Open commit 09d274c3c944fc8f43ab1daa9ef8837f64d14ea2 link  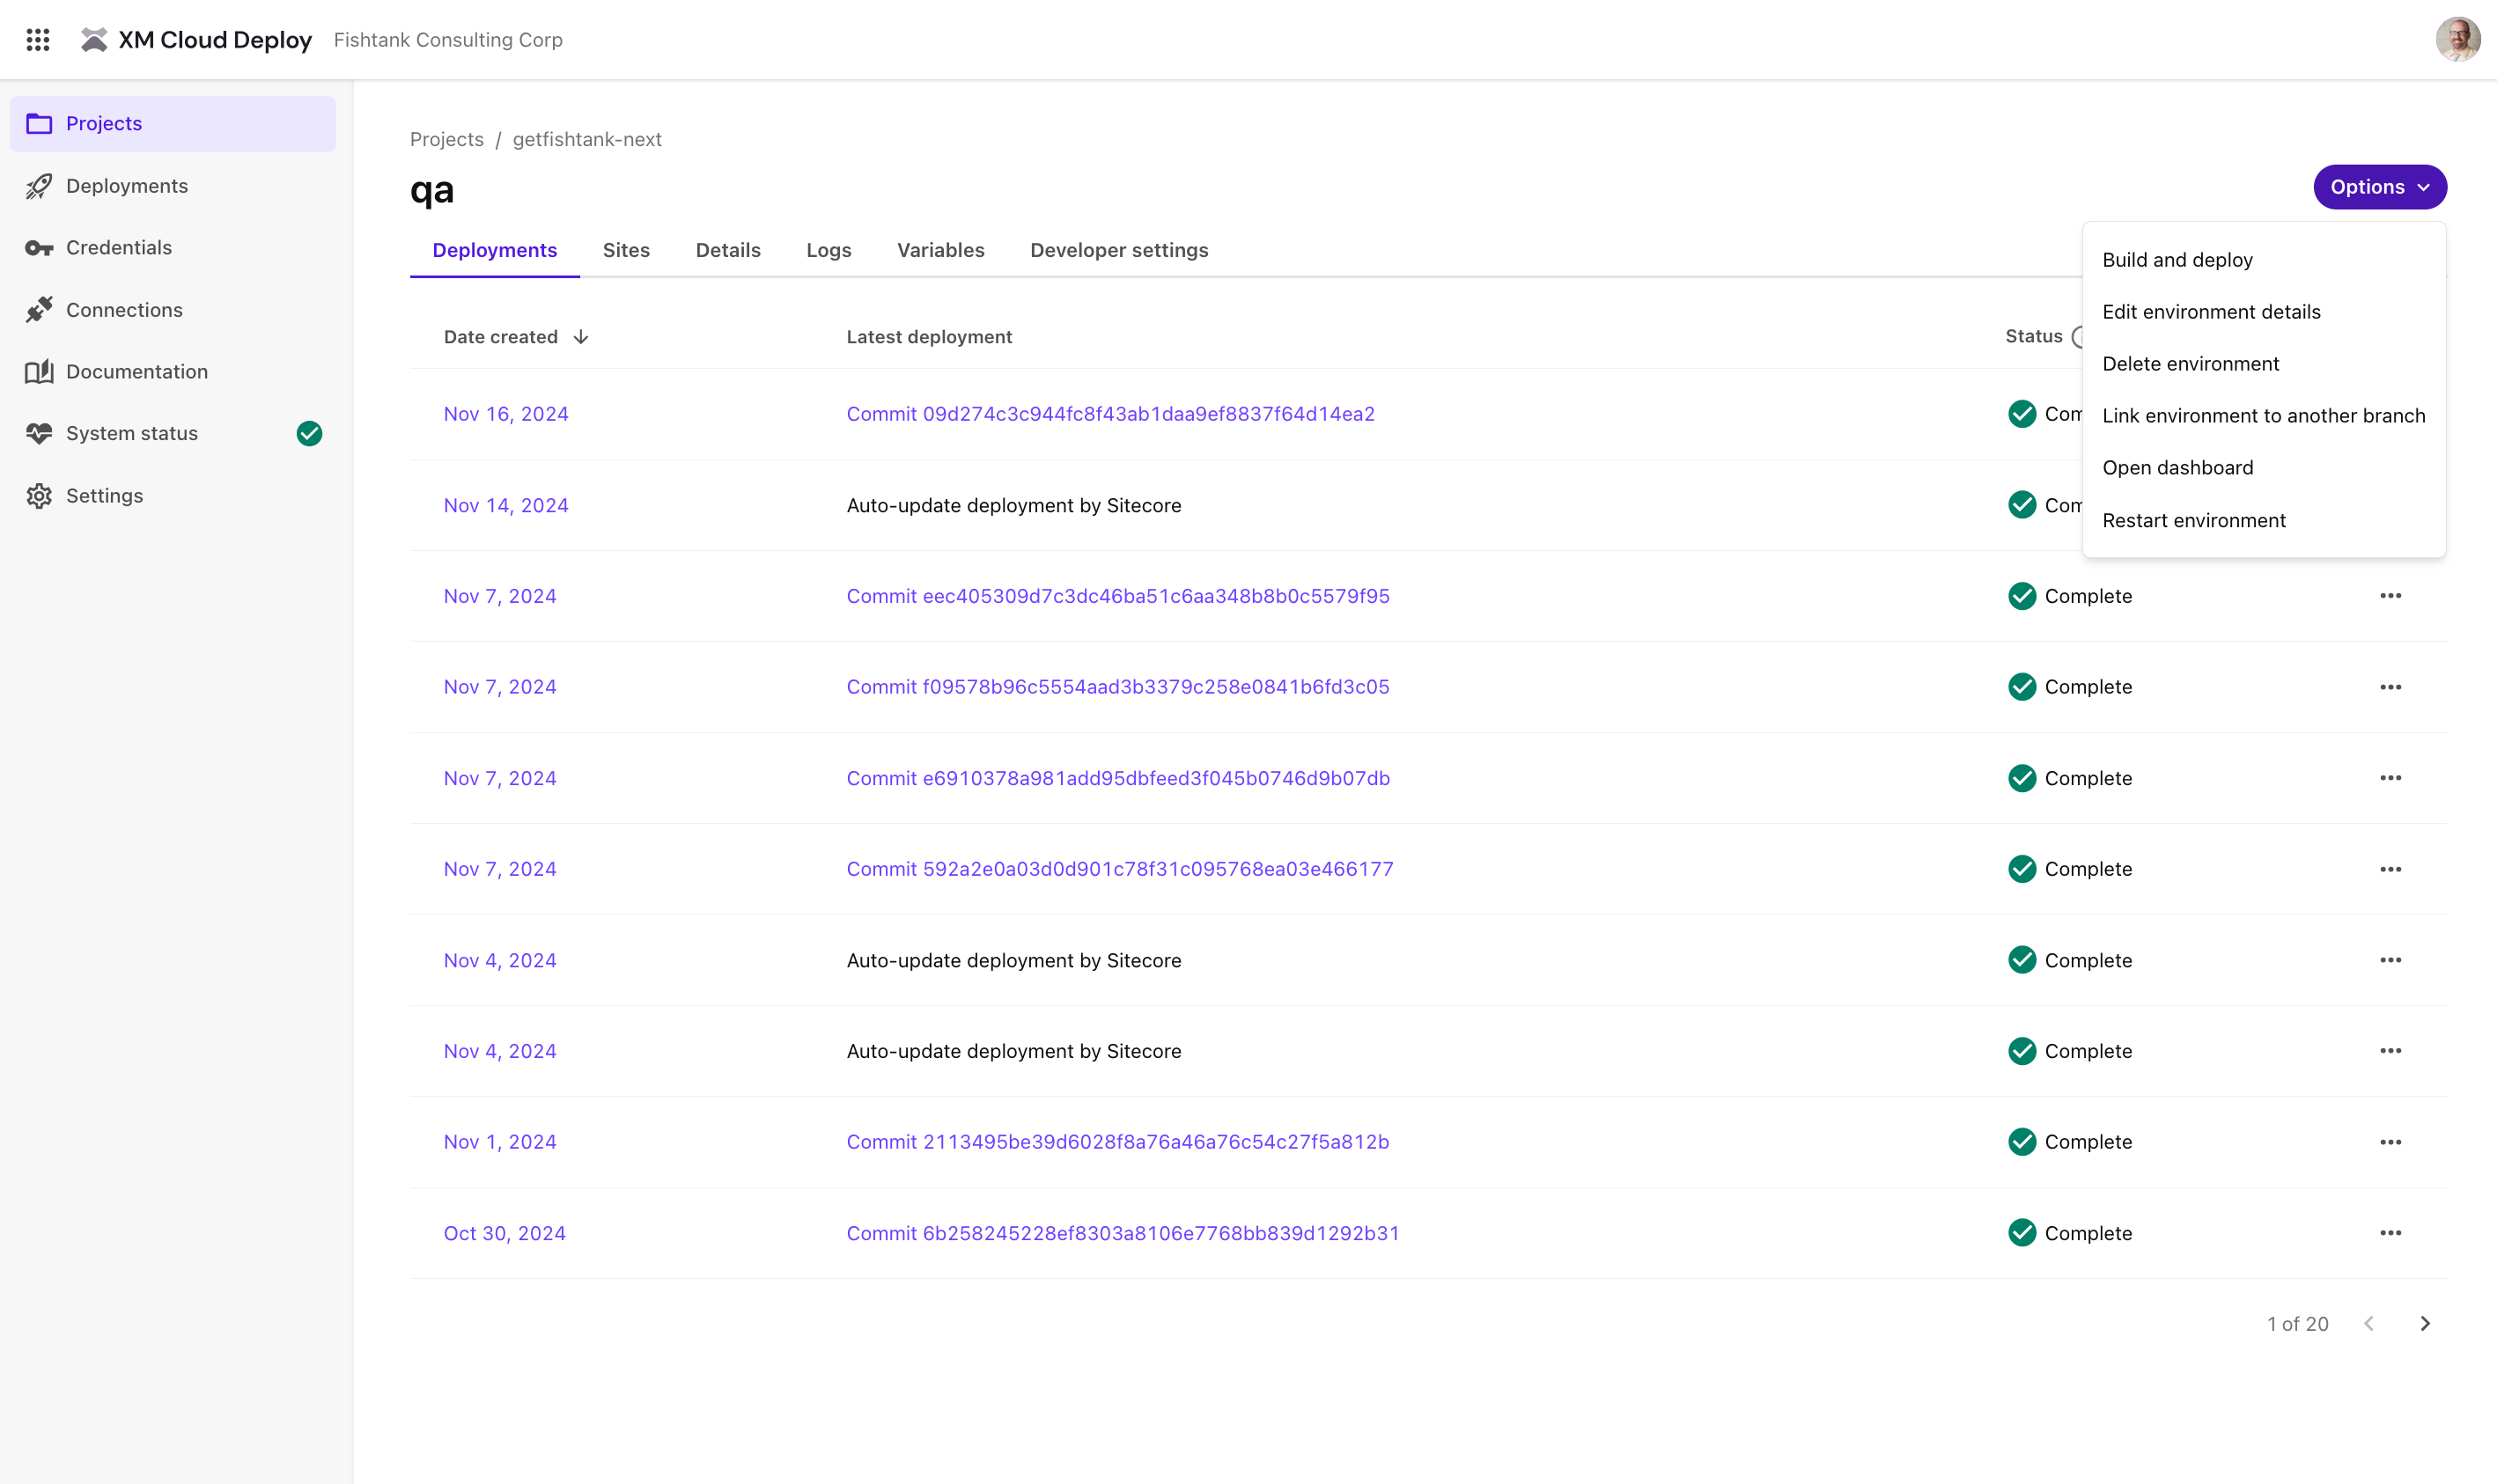tap(1110, 413)
